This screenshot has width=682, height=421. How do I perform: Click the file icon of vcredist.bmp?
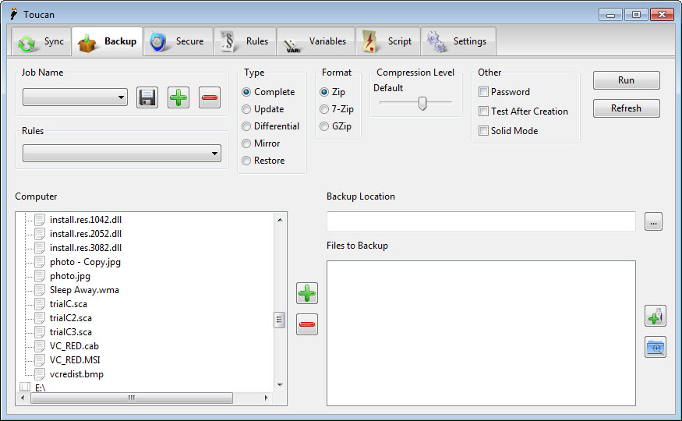coord(40,373)
